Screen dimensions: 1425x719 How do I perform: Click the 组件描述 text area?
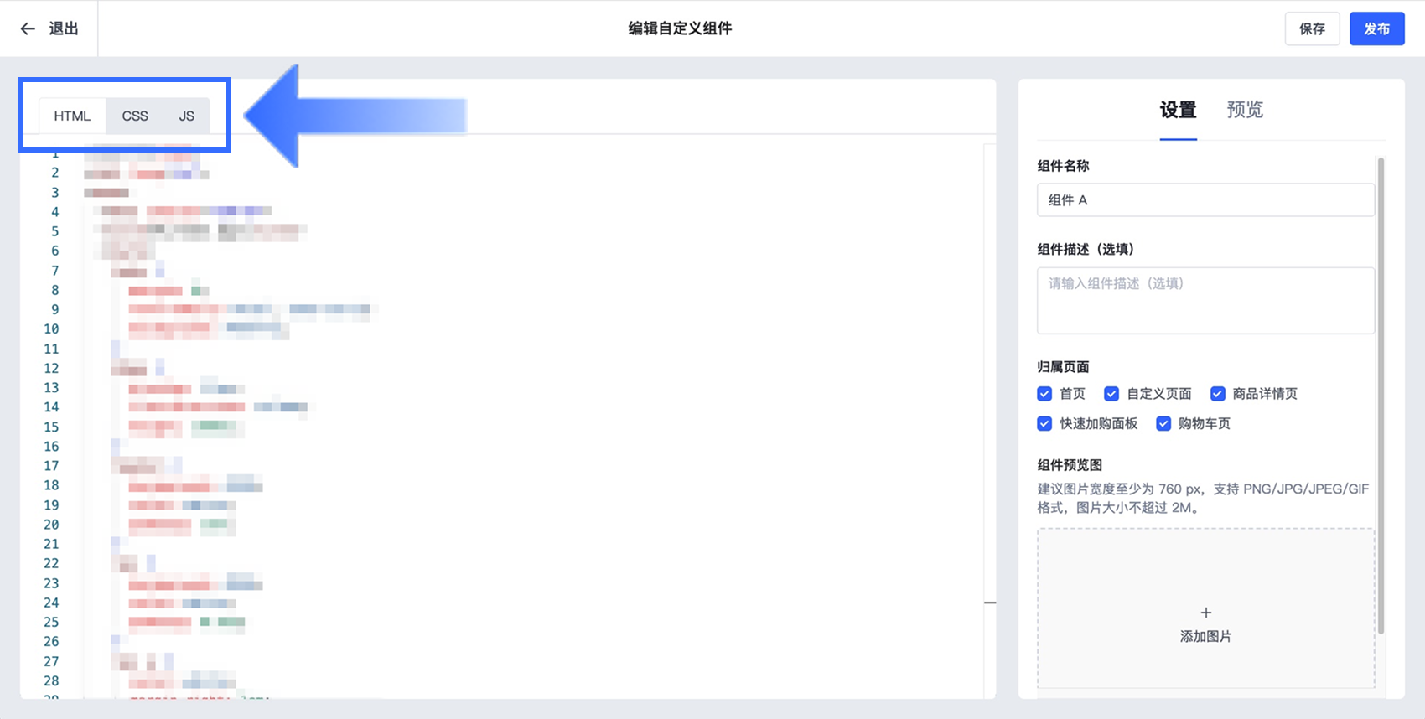point(1205,300)
